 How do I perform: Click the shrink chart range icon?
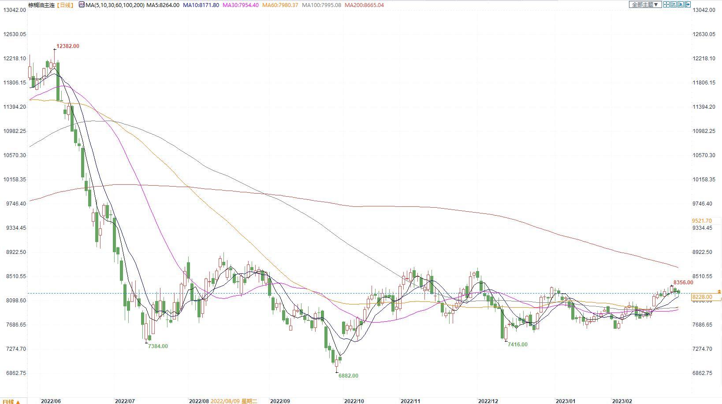(674, 4)
